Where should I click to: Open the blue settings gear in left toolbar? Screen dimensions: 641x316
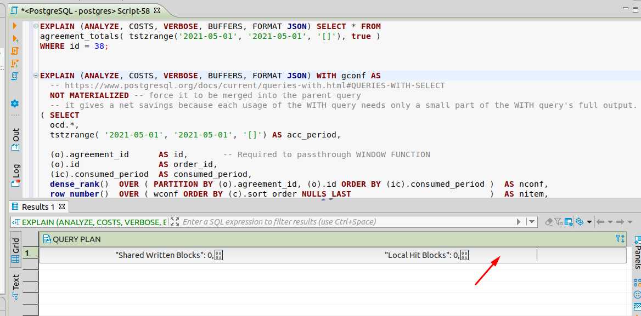[x=14, y=103]
